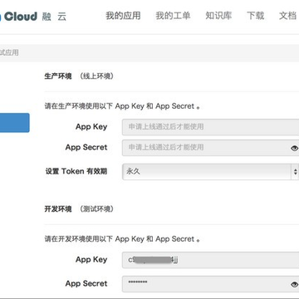Click the Cloud 融云 logo
299x299 pixels.
click(x=33, y=17)
